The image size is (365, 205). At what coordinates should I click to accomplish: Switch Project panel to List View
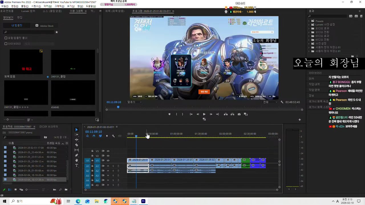(10, 190)
